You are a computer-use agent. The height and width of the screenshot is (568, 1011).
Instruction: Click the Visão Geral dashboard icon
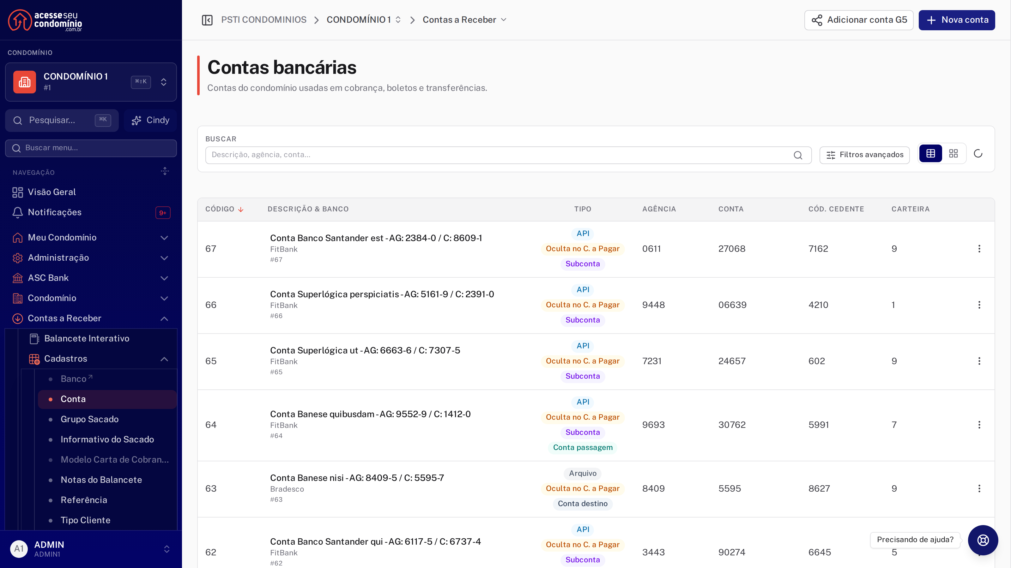pos(18,192)
